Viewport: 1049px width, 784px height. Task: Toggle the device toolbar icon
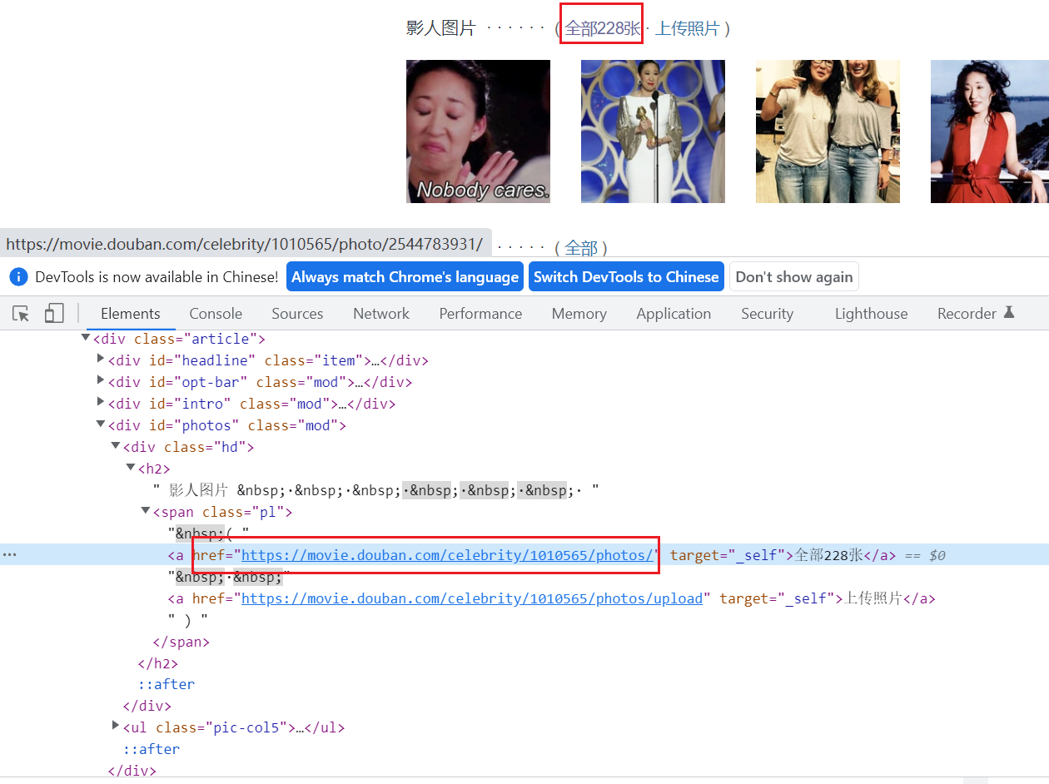[x=54, y=314]
